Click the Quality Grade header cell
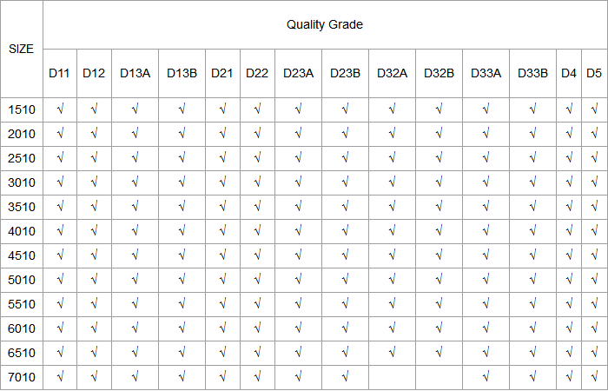 coord(325,25)
